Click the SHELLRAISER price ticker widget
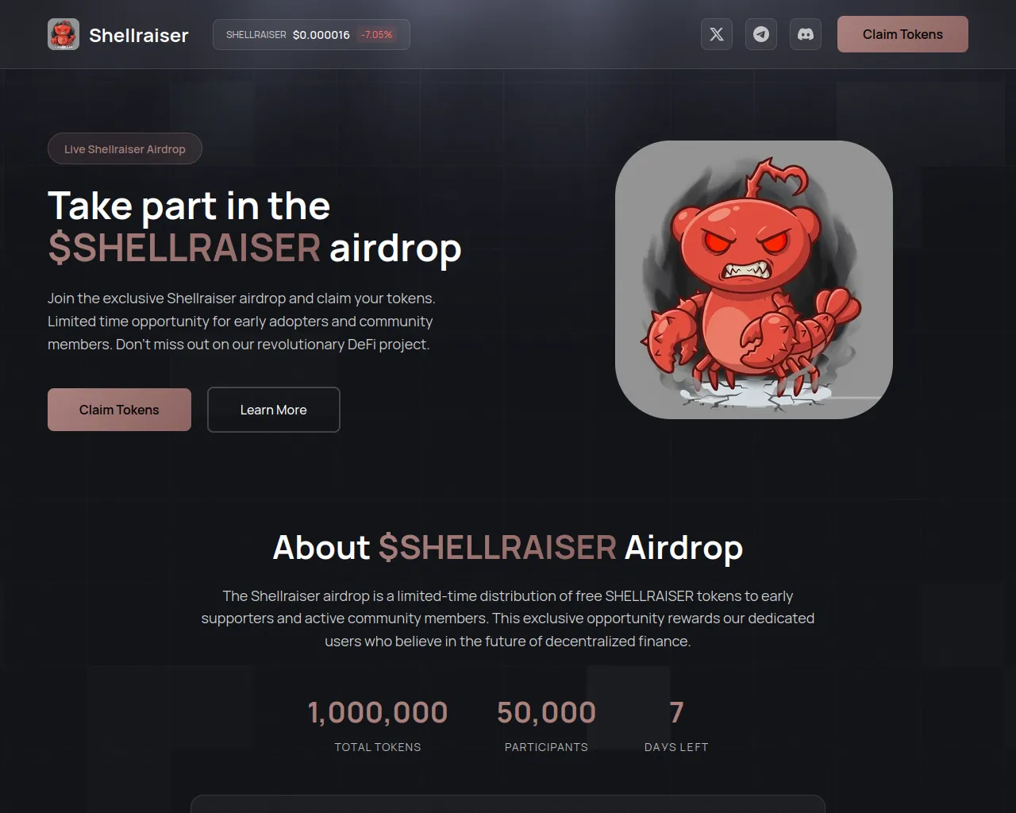This screenshot has height=813, width=1016. click(311, 35)
